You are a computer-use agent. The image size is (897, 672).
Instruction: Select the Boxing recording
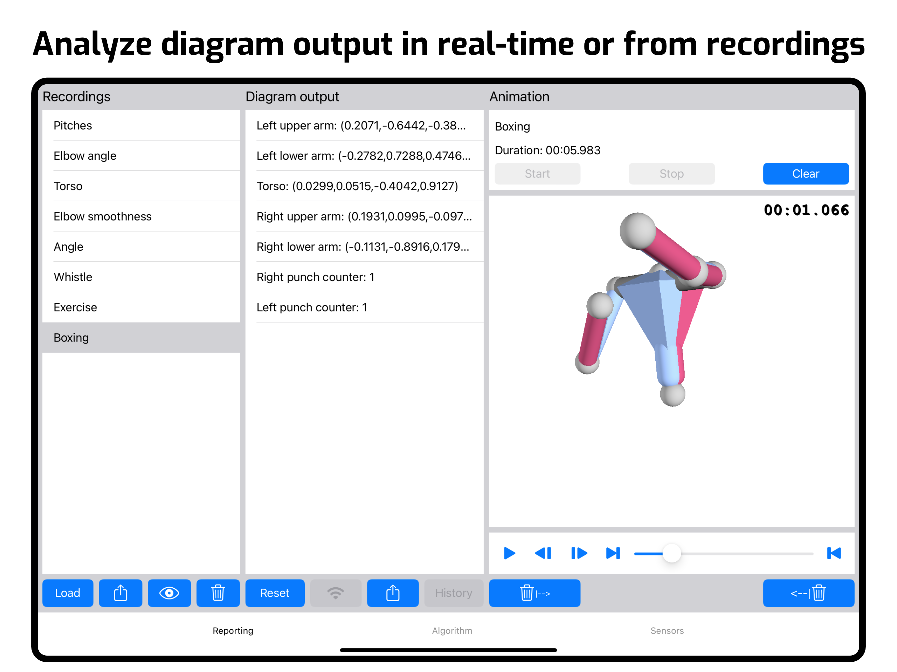click(141, 338)
